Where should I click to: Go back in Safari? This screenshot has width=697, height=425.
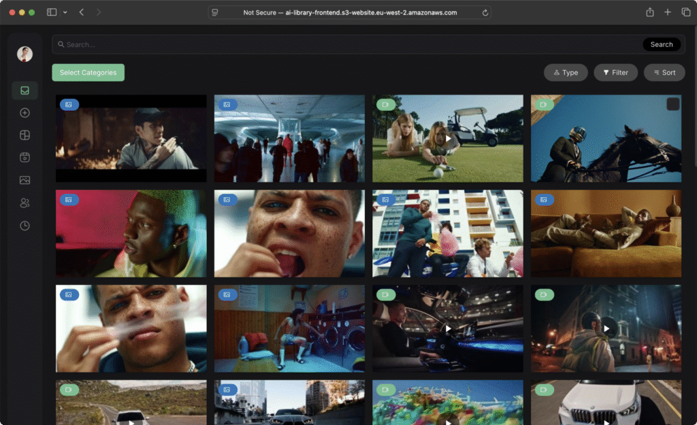coord(82,12)
